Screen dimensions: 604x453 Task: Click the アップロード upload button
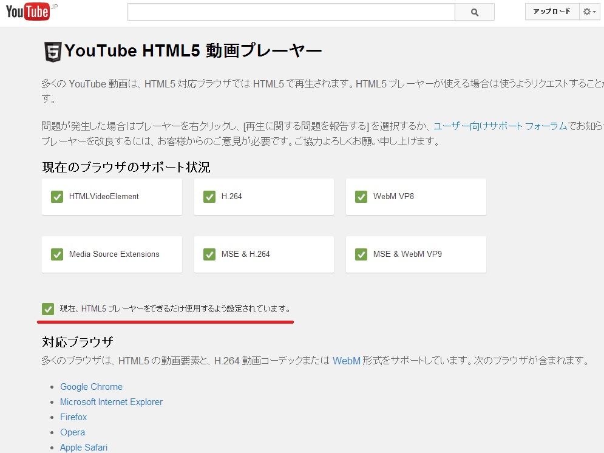pyautogui.click(x=552, y=12)
